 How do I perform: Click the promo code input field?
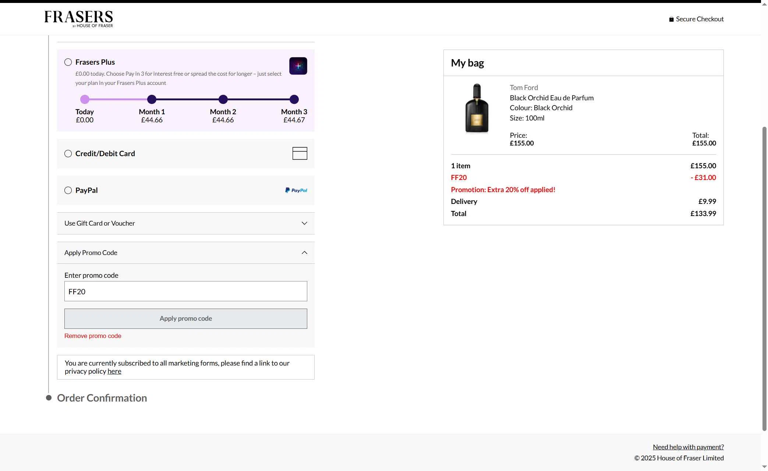(185, 291)
